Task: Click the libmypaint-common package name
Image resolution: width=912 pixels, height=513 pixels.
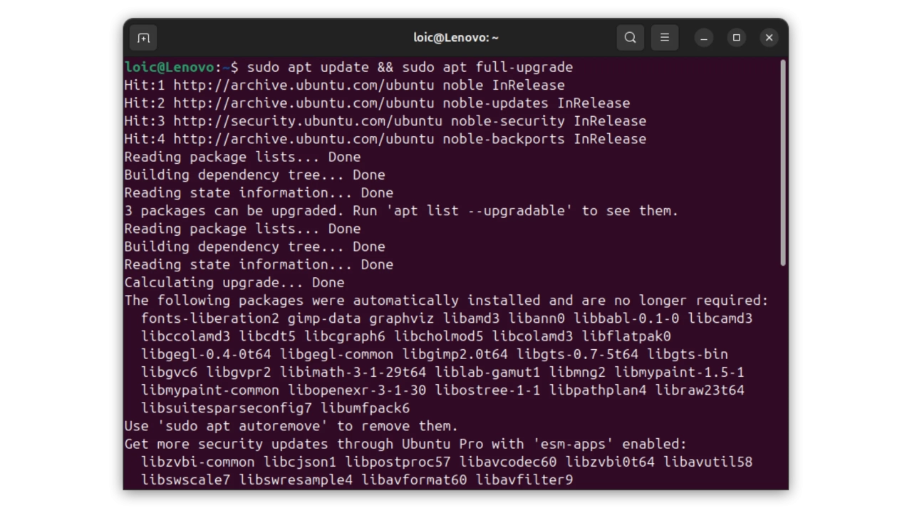Action: point(210,390)
